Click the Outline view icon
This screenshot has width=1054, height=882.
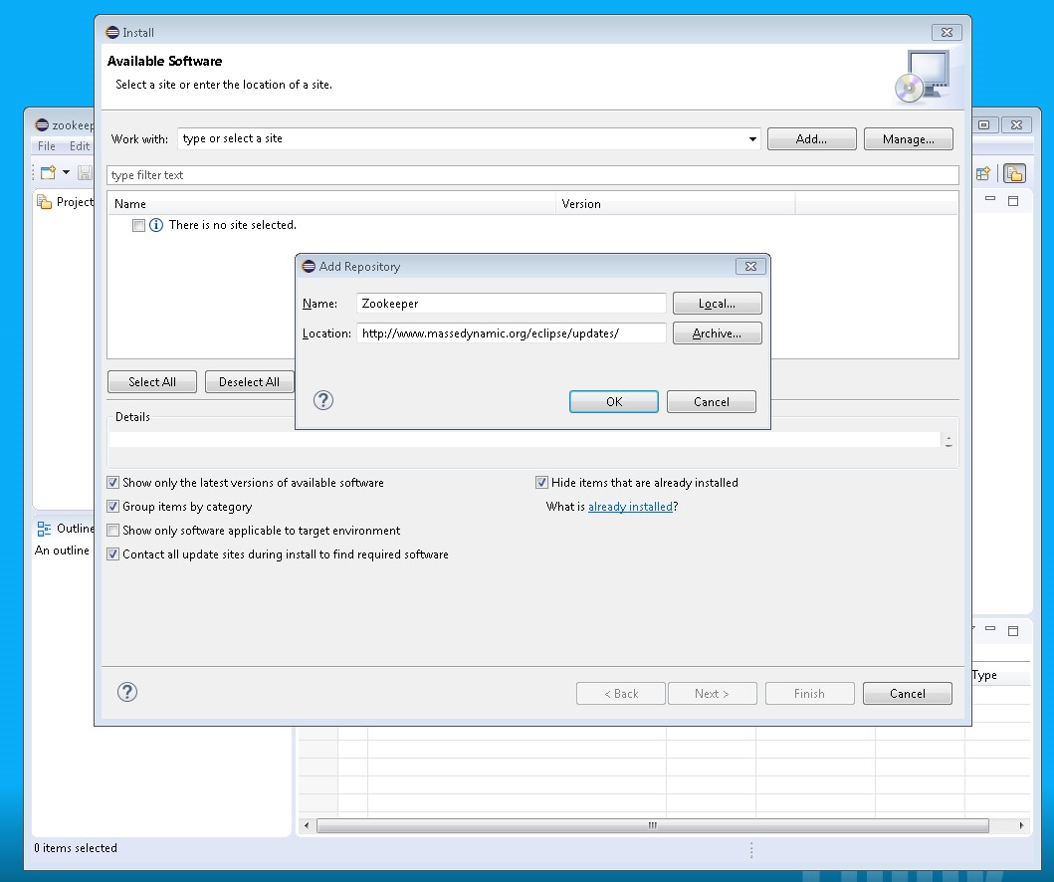pos(44,529)
